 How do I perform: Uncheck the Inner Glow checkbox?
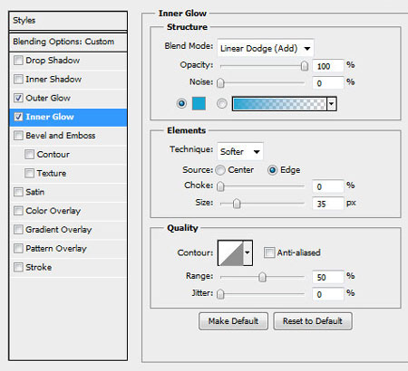pos(18,117)
